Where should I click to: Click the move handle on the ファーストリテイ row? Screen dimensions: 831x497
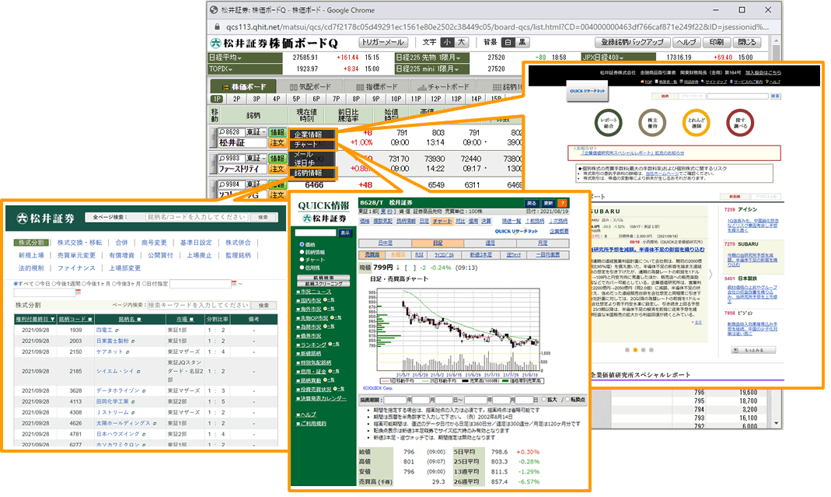214,163
